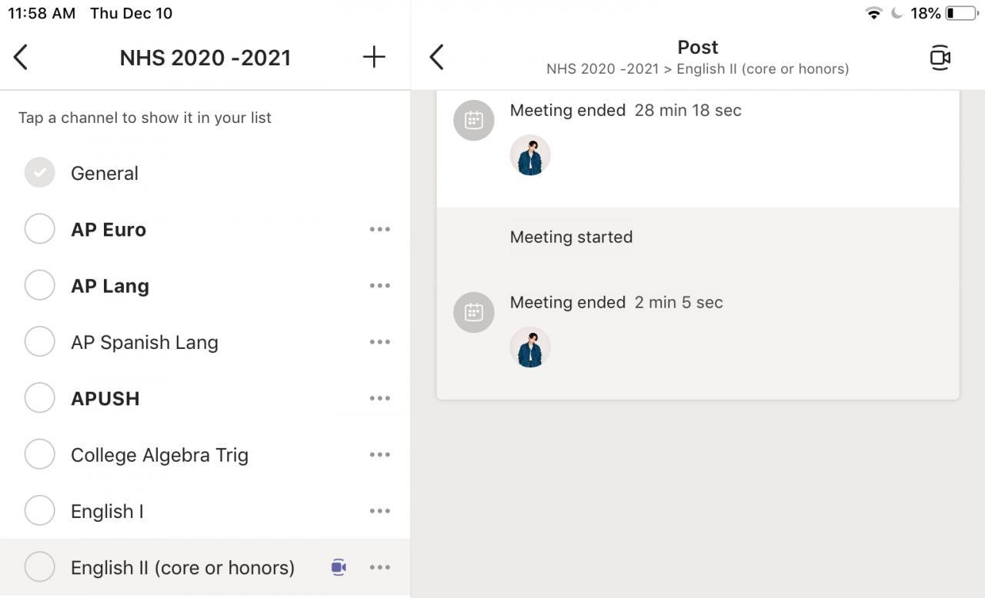Go back from the Post view
This screenshot has width=985, height=598.
click(436, 57)
